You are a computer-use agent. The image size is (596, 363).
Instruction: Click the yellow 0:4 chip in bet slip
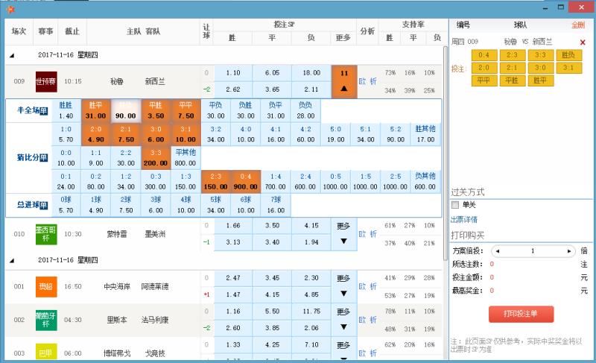[x=484, y=55]
